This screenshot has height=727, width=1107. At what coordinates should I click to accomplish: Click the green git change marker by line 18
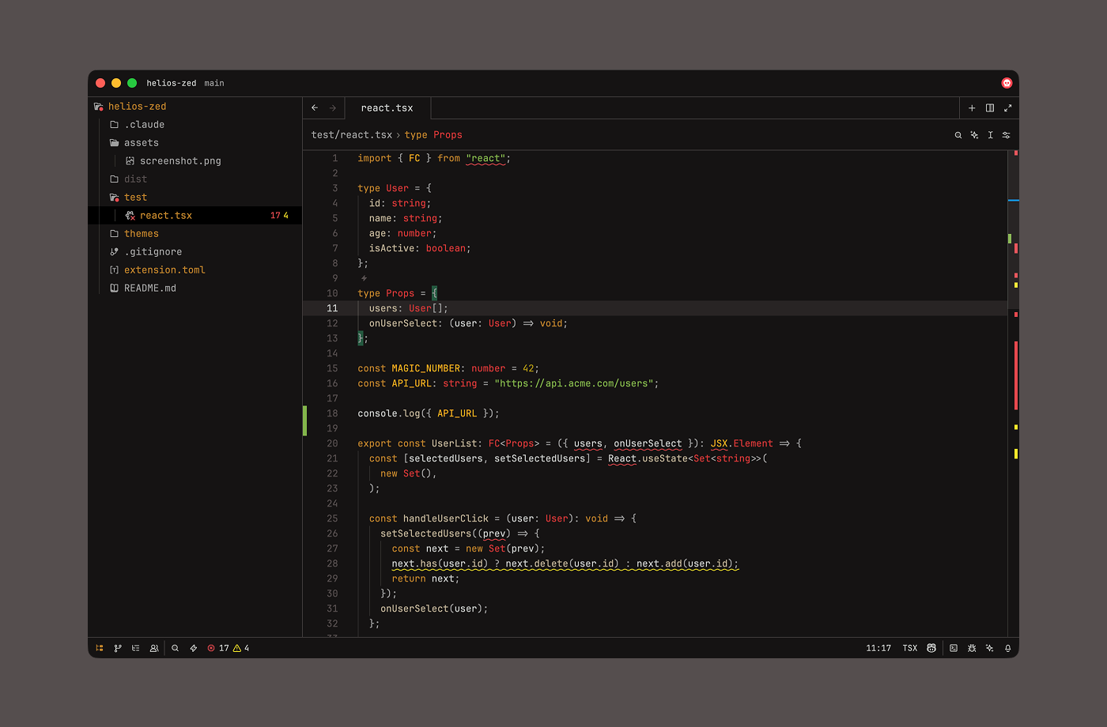(x=305, y=420)
